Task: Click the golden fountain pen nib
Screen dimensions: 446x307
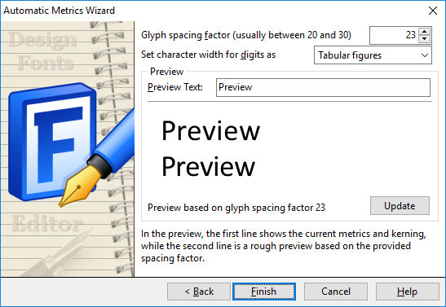Action: tap(80, 186)
